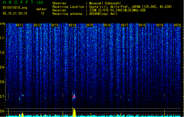Click the yellow intensity peak below 0011
This screenshot has height=117, width=184.
click(x=22, y=115)
